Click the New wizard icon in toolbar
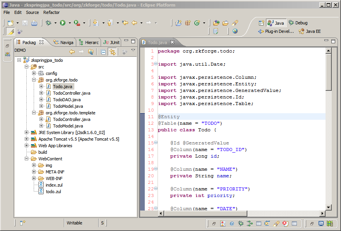Screen dimensions: 341x231 pyautogui.click(x=11, y=23)
